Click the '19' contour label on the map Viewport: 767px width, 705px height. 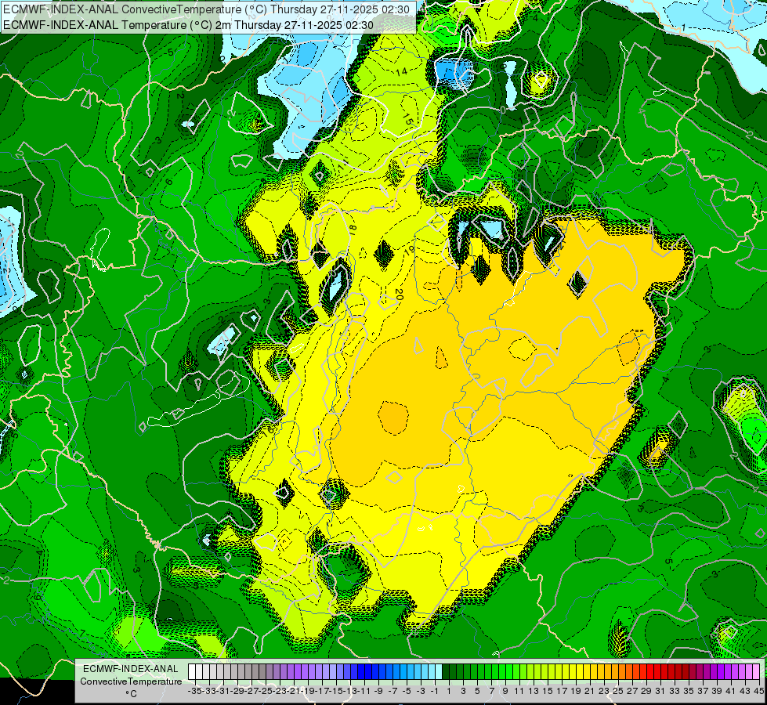coord(410,250)
